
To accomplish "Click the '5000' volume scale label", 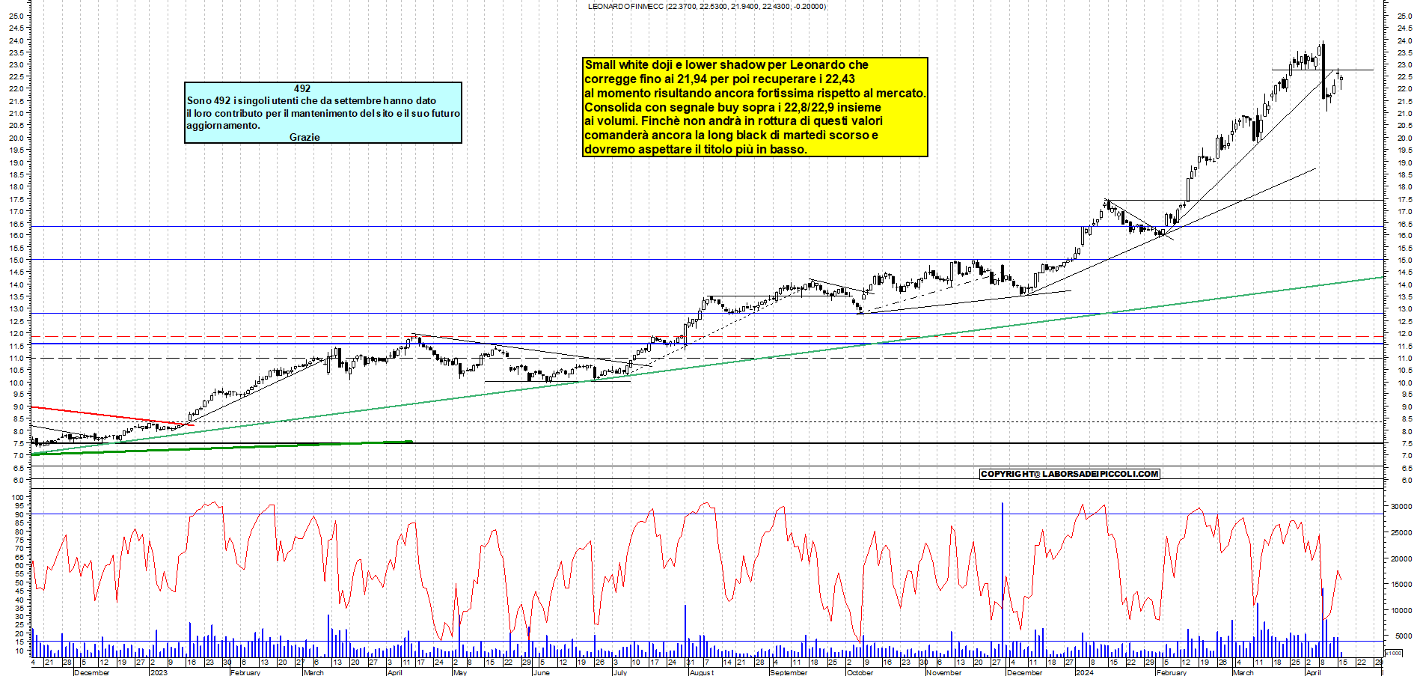I will pyautogui.click(x=1404, y=636).
